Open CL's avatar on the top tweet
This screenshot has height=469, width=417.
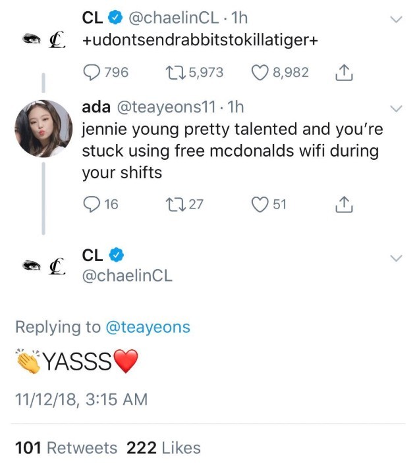click(43, 39)
